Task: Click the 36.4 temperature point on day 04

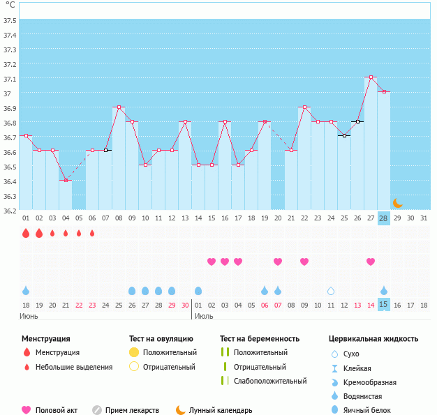Action: (66, 180)
